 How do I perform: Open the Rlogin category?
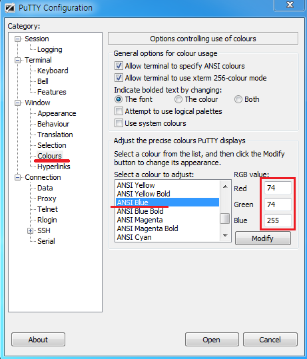point(47,220)
